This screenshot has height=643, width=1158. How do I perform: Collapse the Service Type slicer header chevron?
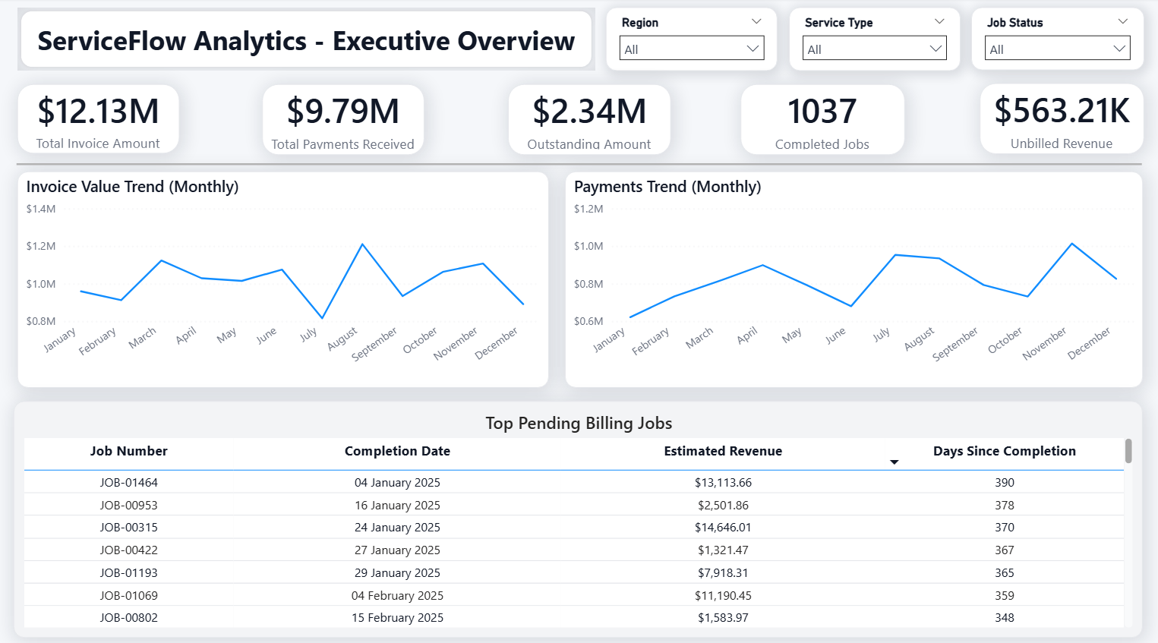939,21
